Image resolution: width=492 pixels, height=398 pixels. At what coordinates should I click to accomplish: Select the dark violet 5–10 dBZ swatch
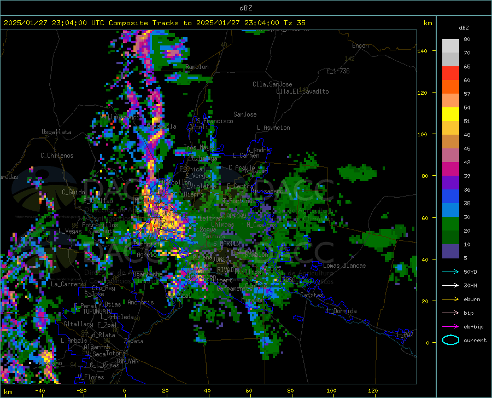[450, 251]
